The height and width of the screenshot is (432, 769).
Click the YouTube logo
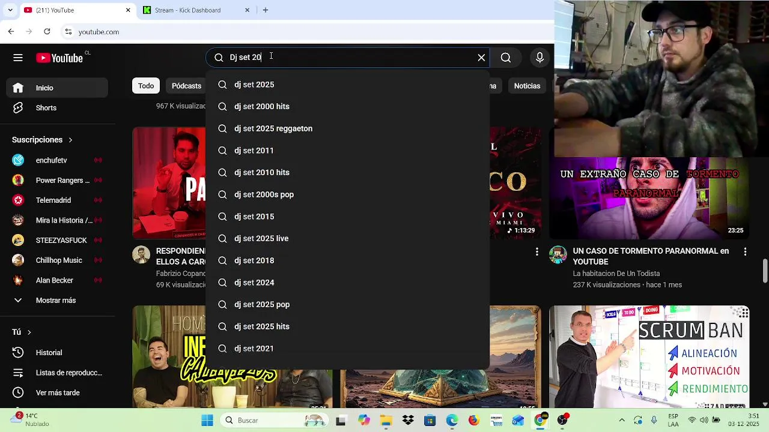click(59, 58)
